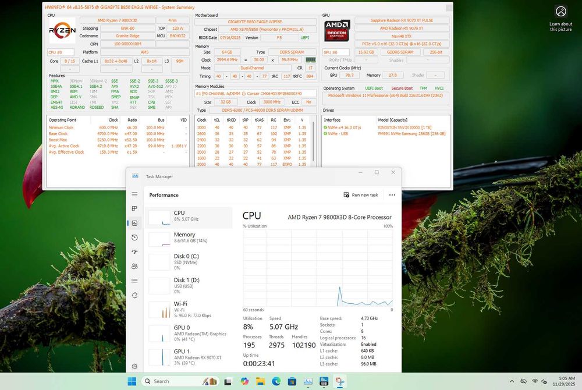Open Microsoft Store from the taskbar

tap(292, 381)
